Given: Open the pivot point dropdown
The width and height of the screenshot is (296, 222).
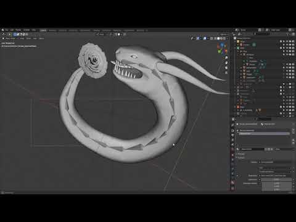Looking at the screenshot, I should coord(111,35).
